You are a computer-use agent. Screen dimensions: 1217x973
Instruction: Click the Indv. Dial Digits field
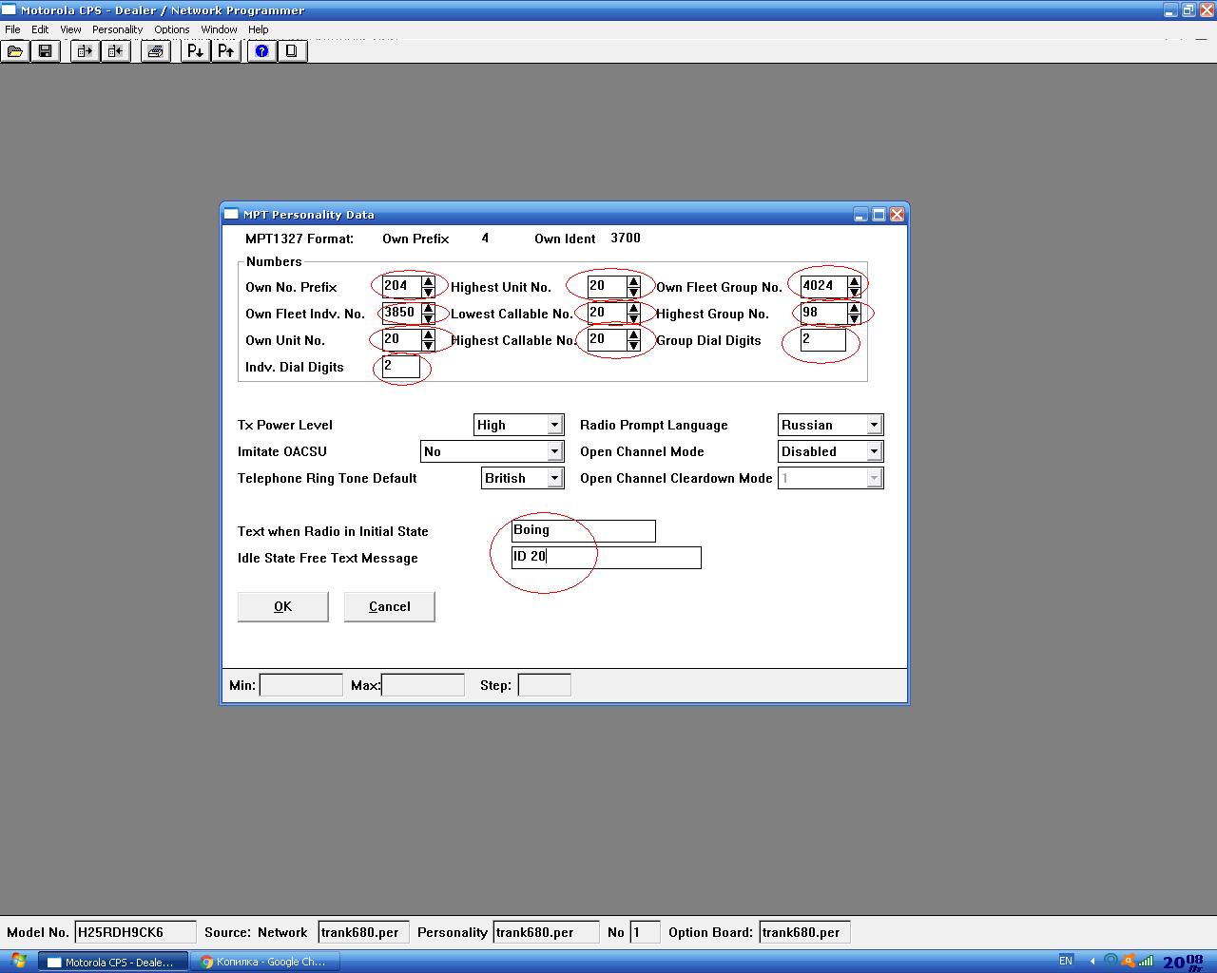401,366
